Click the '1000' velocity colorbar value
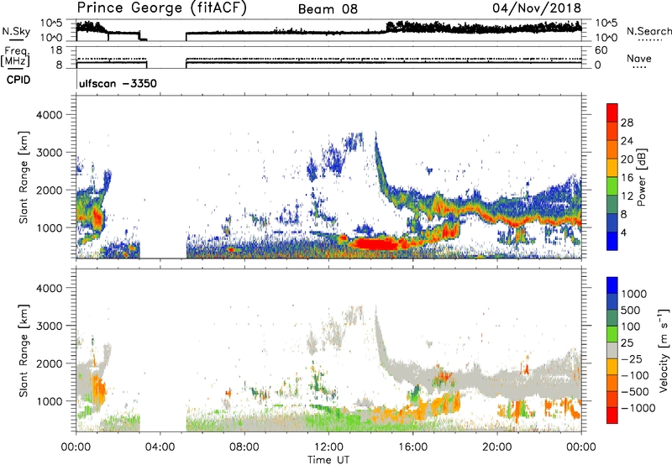Viewport: 672px width, 465px height. point(634,294)
